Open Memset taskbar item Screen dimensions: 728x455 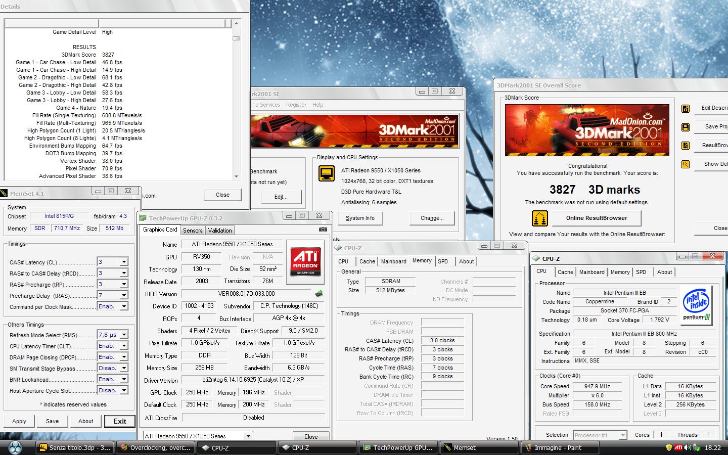pyautogui.click(x=479, y=447)
